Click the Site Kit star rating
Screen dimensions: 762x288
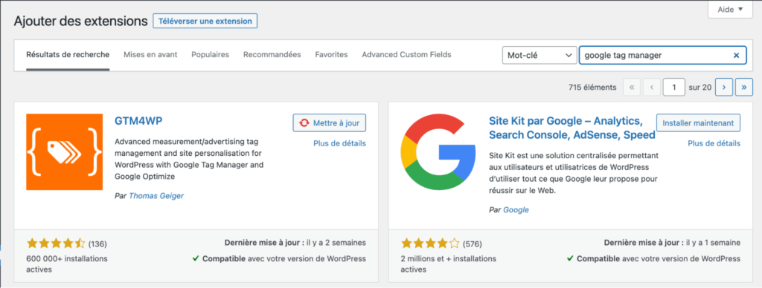pos(430,243)
